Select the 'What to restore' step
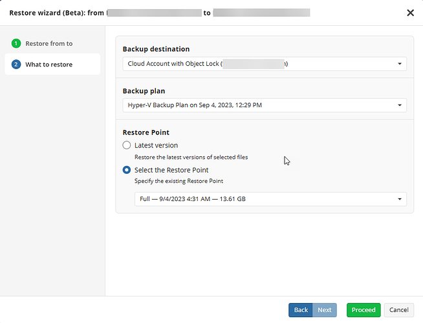 pyautogui.click(x=49, y=65)
